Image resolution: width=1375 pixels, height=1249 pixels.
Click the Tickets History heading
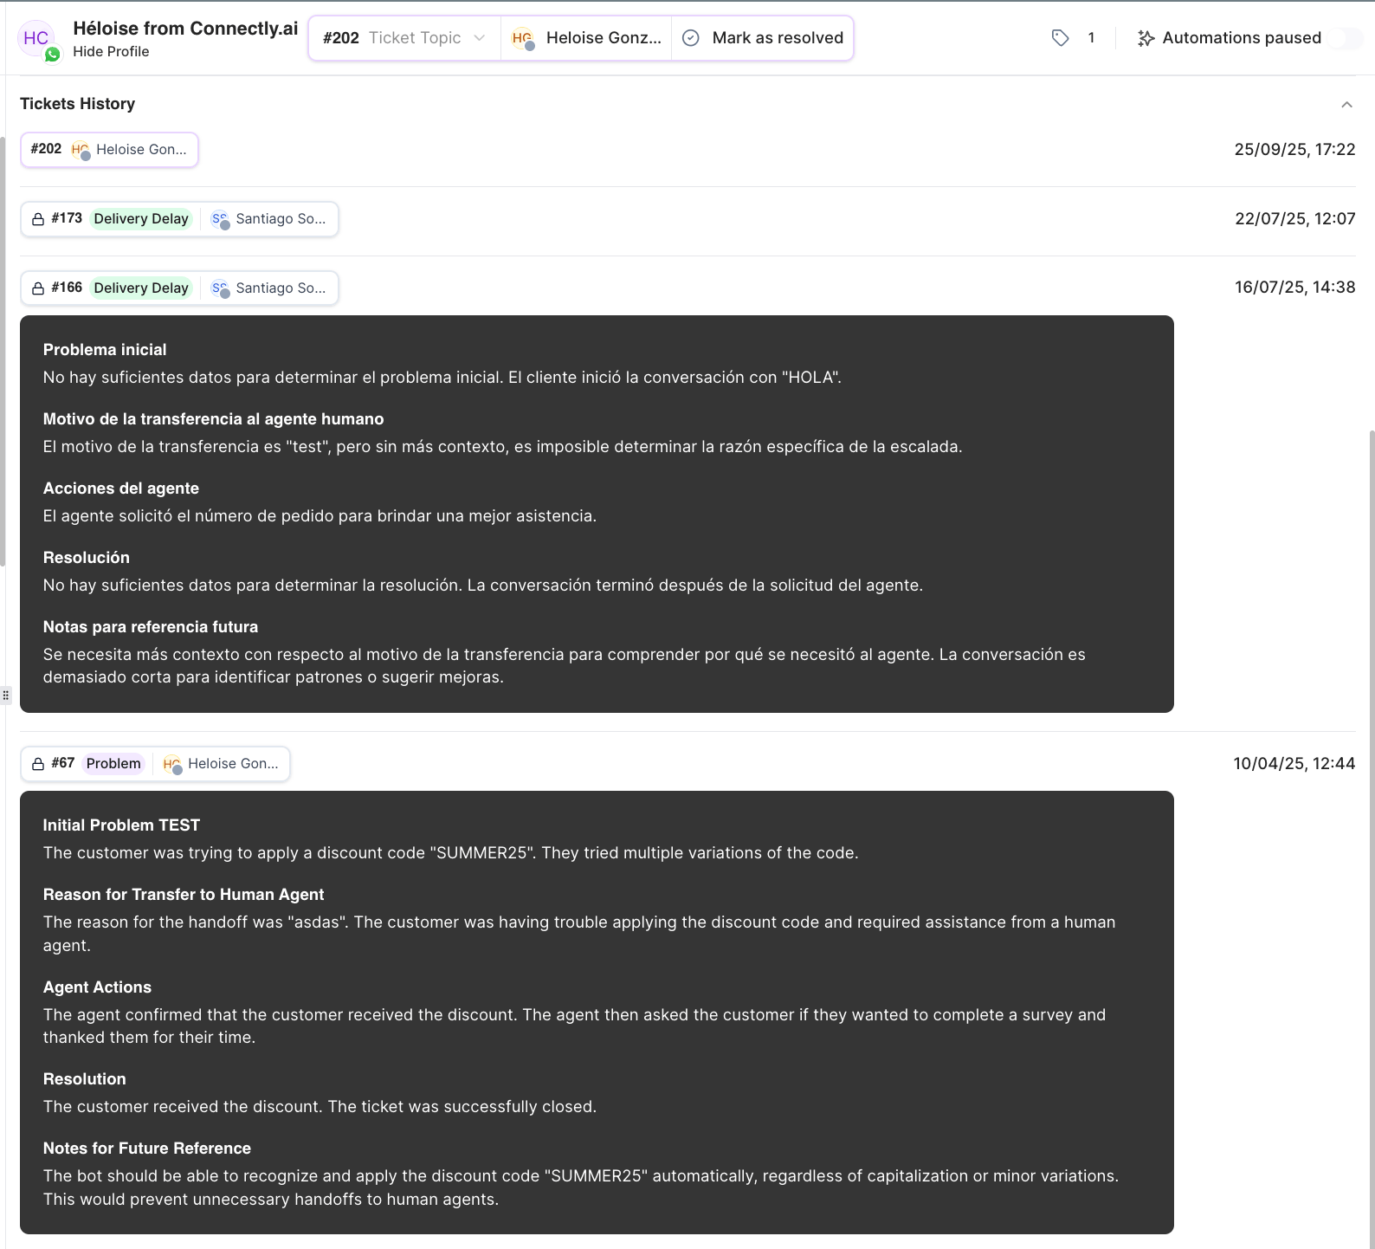[78, 104]
